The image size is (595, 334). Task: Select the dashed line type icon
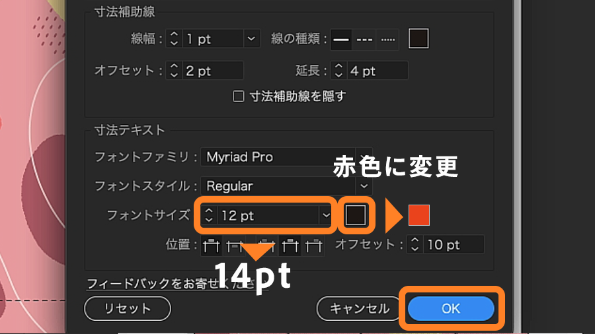(364, 39)
